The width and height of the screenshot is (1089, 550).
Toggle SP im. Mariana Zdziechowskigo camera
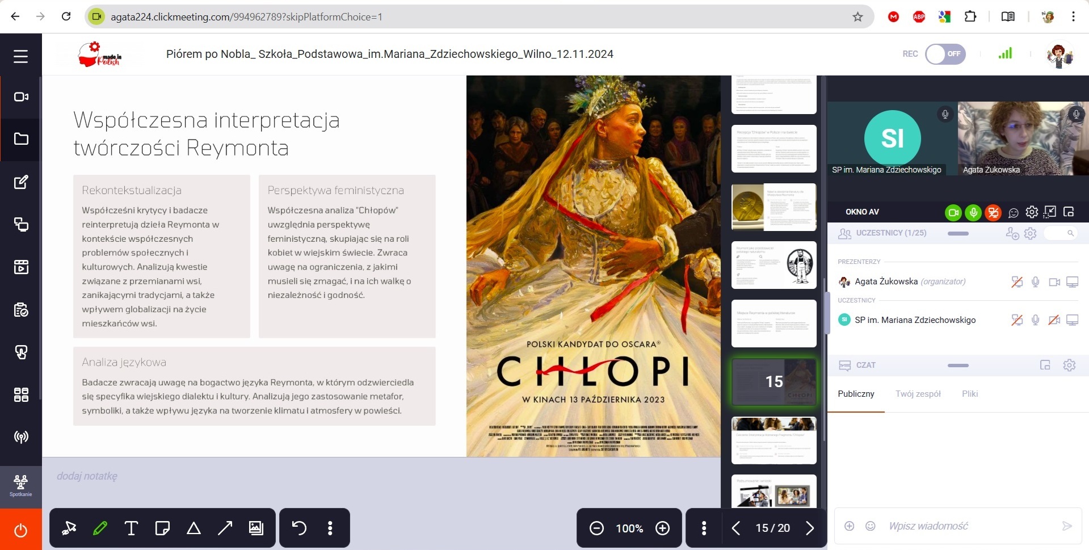pyautogui.click(x=1054, y=320)
